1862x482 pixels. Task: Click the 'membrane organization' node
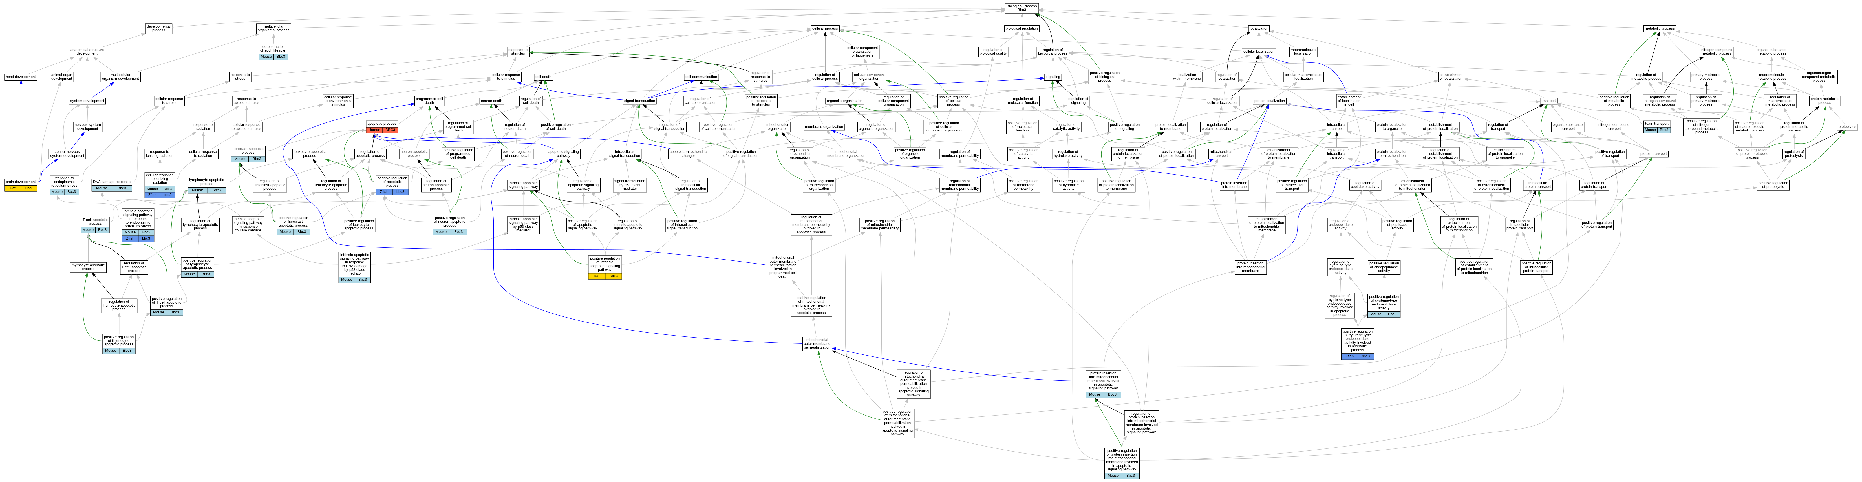coord(824,127)
